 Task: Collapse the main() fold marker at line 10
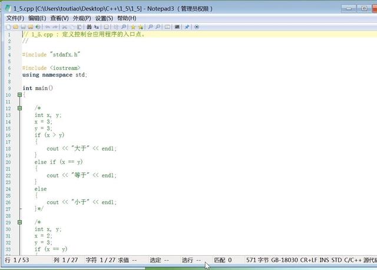20,95
